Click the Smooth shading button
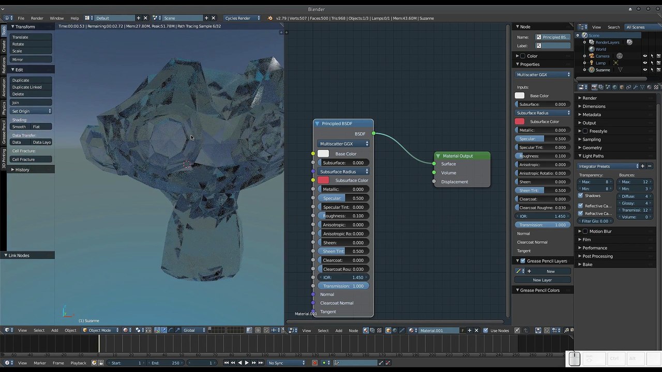 (x=20, y=127)
